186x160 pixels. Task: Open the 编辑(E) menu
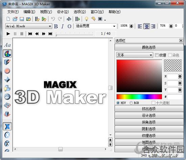tap(29, 12)
